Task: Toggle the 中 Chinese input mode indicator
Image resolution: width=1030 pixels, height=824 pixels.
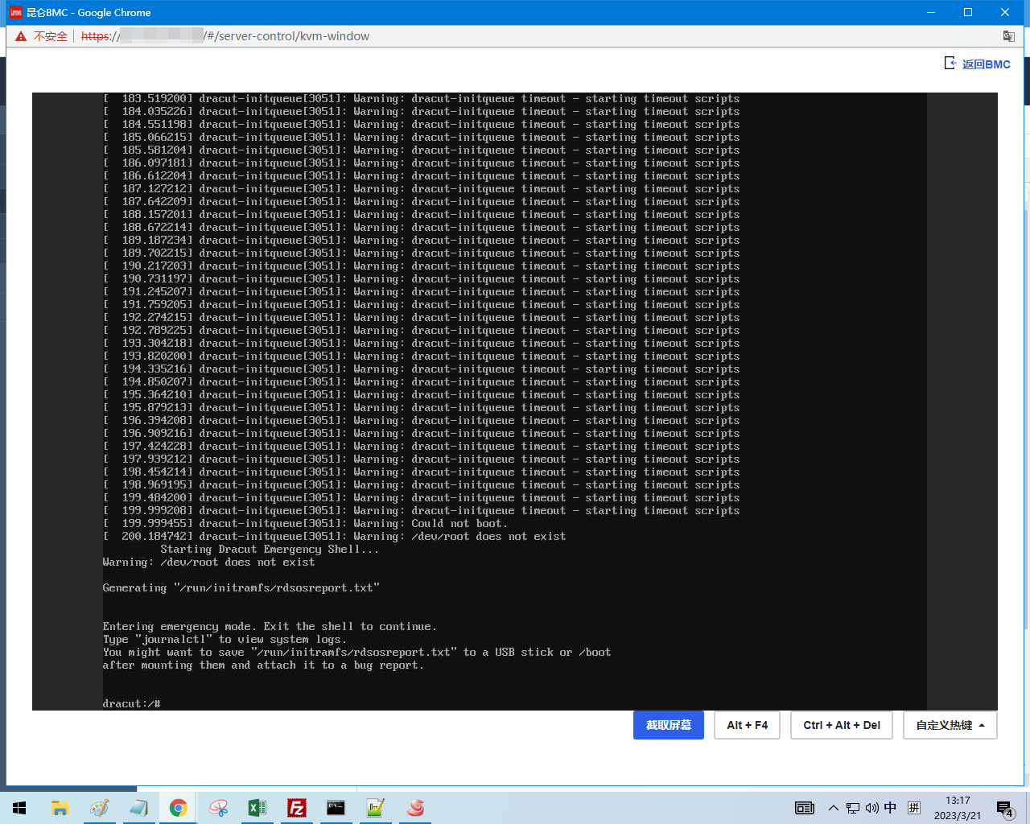Action: pyautogui.click(x=890, y=808)
